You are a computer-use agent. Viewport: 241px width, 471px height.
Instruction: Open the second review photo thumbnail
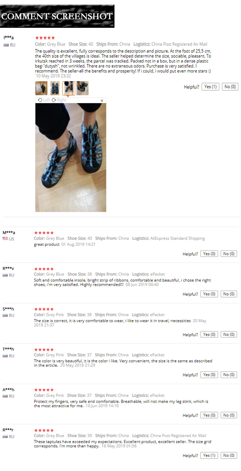[x=55, y=88]
